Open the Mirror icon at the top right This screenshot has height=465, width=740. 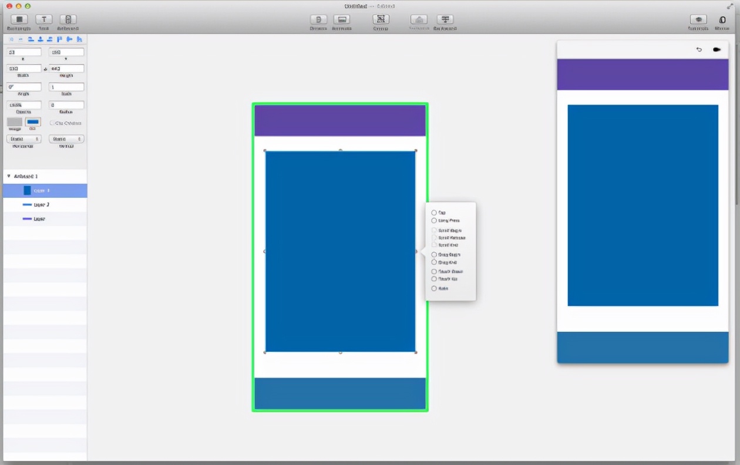[x=722, y=20]
